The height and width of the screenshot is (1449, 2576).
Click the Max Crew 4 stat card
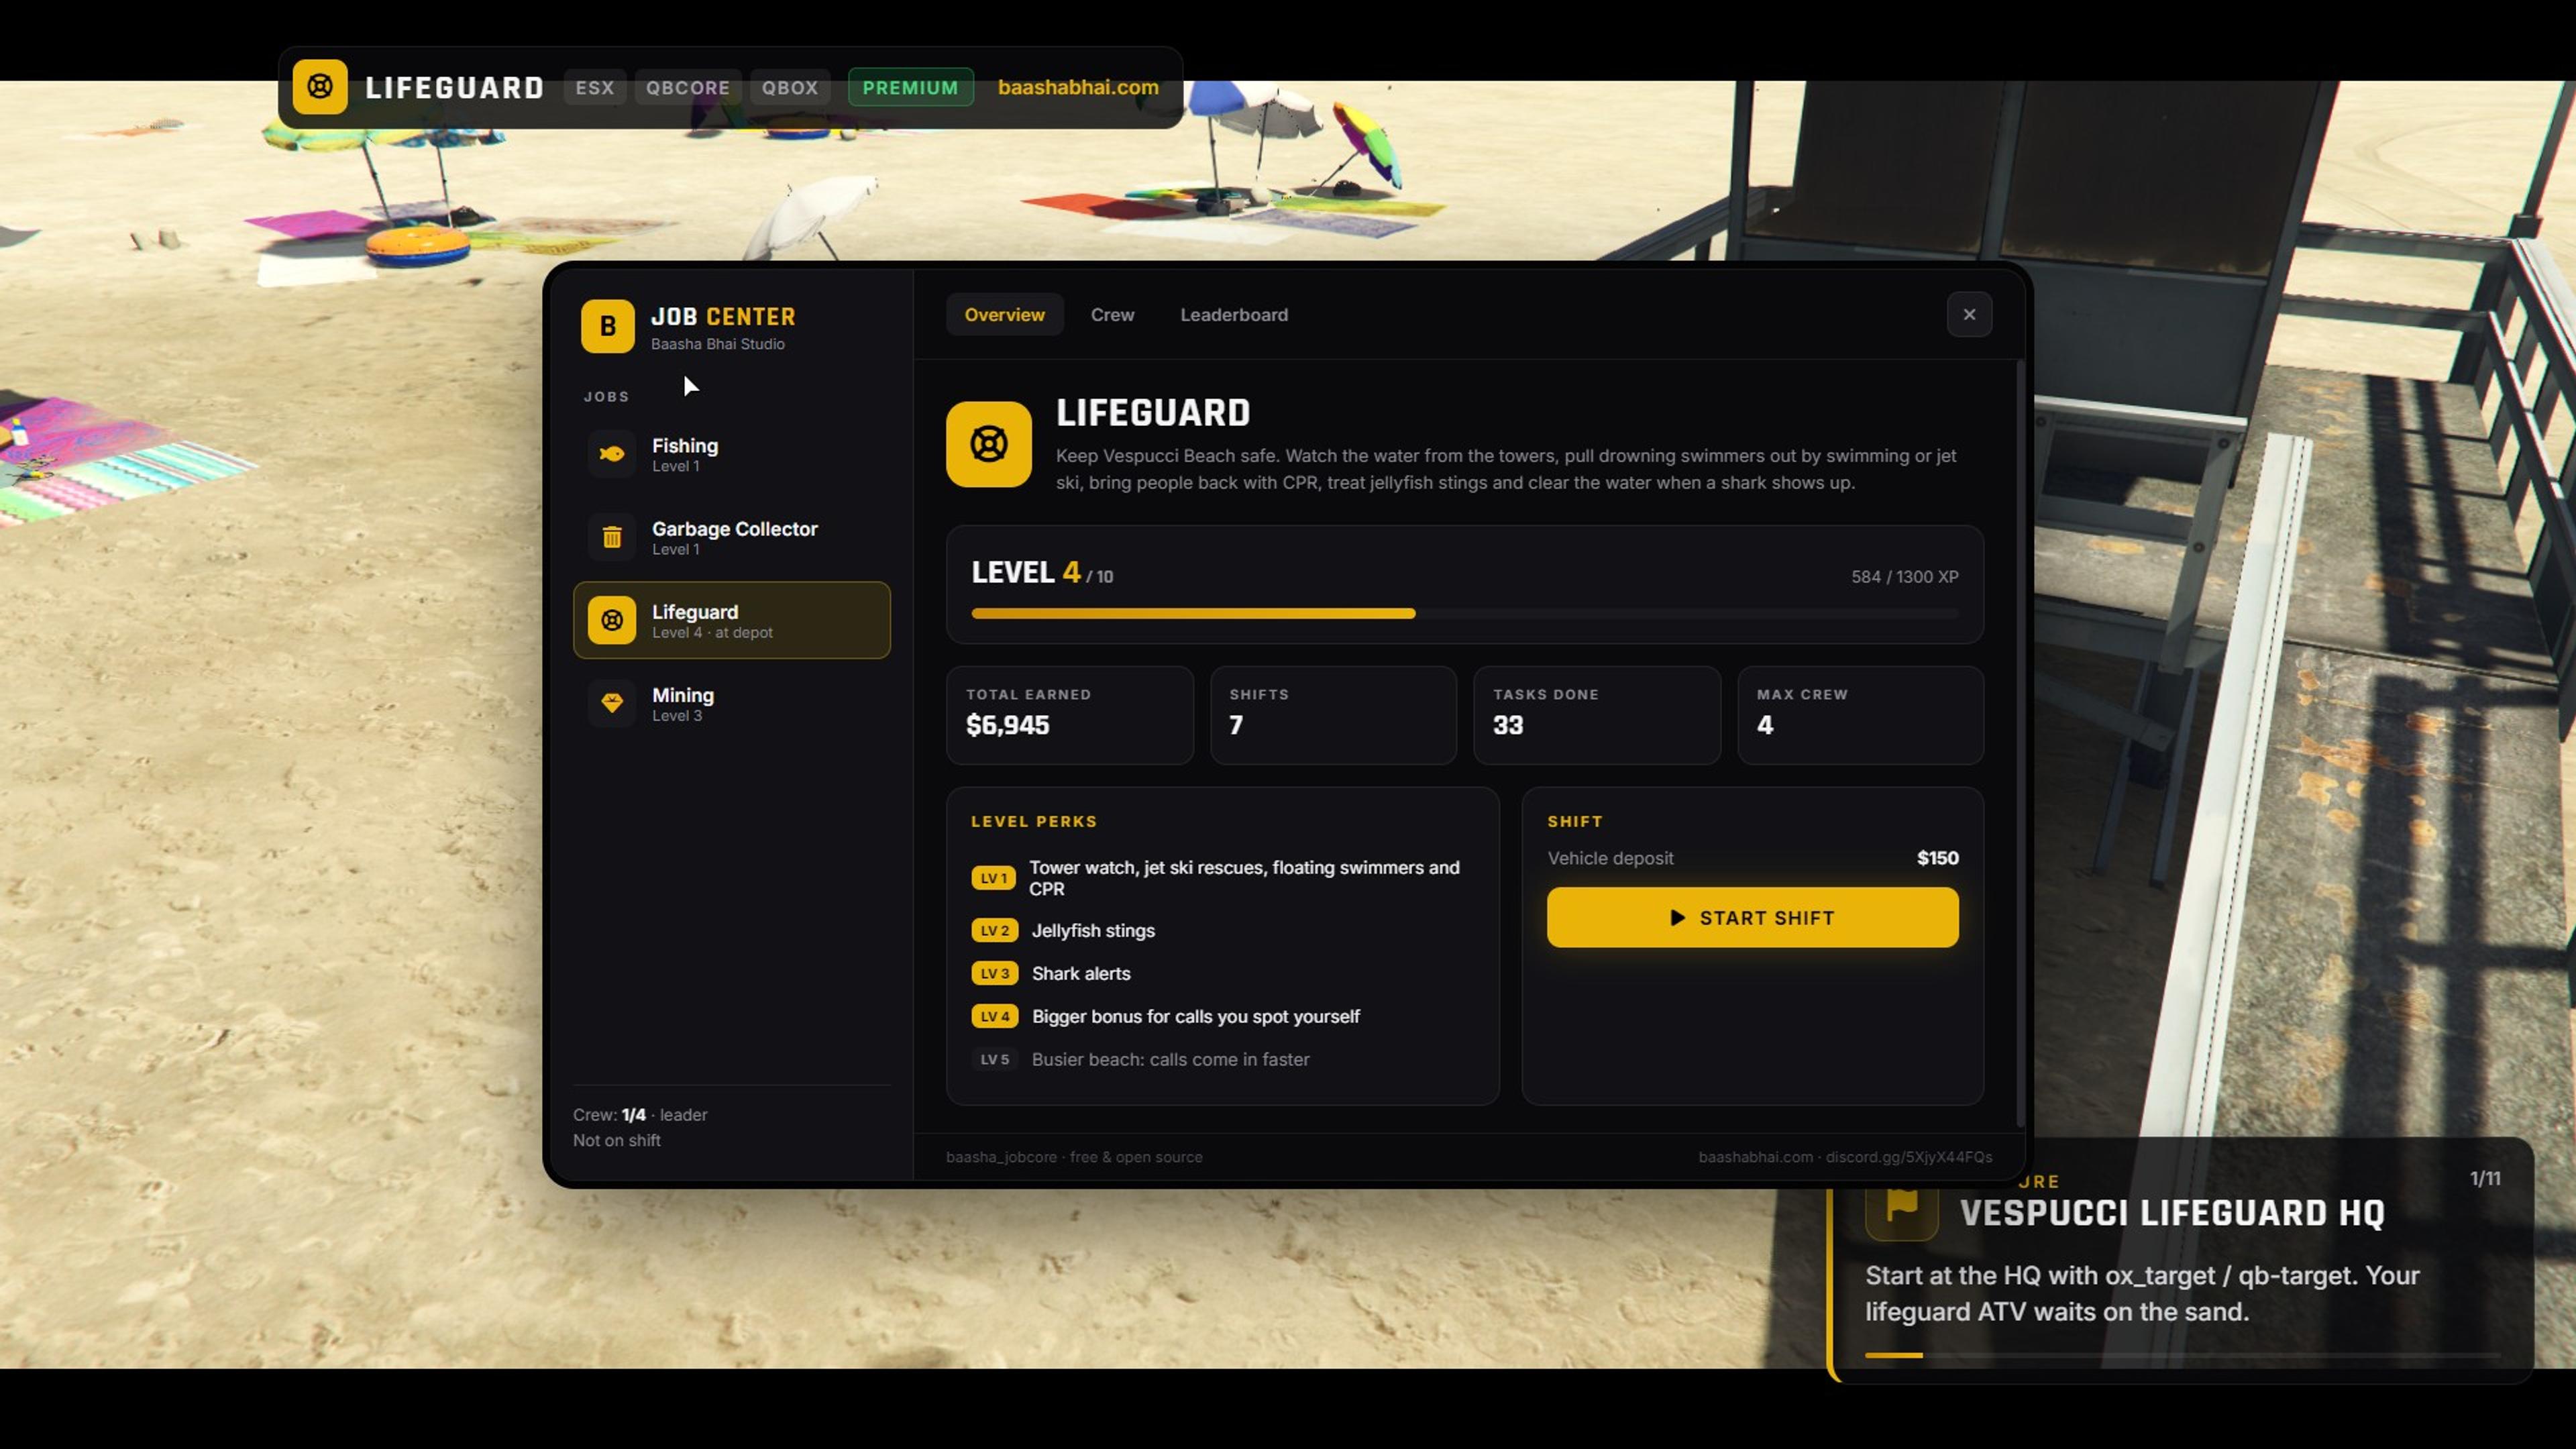pos(1860,715)
